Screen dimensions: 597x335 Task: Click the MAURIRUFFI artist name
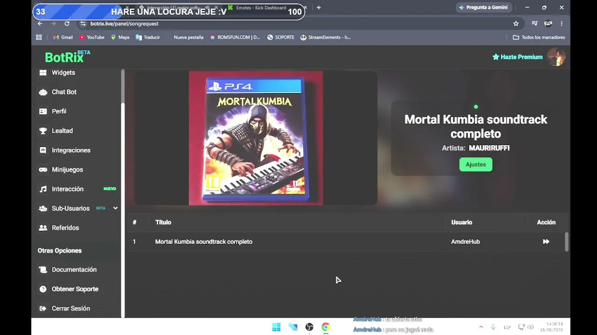489,148
